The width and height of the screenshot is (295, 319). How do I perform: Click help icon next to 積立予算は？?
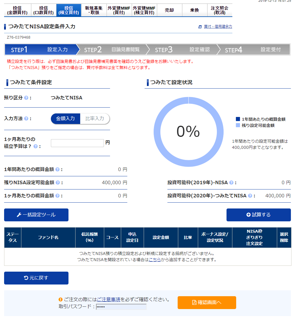pos(35,146)
